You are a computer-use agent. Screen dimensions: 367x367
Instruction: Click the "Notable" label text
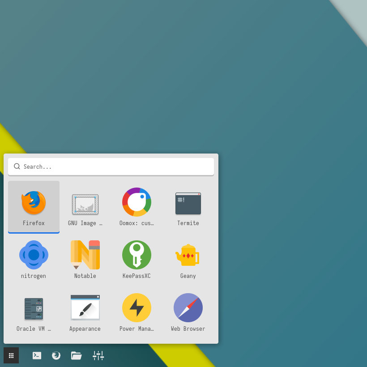[x=85, y=276]
